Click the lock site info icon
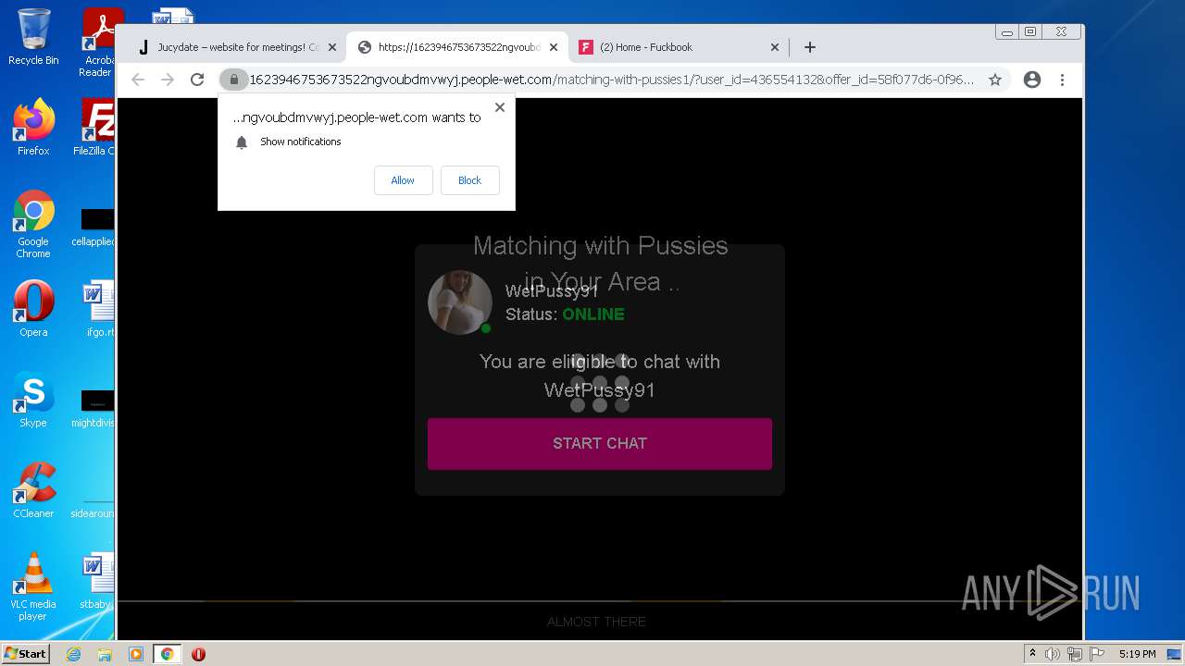 point(234,80)
